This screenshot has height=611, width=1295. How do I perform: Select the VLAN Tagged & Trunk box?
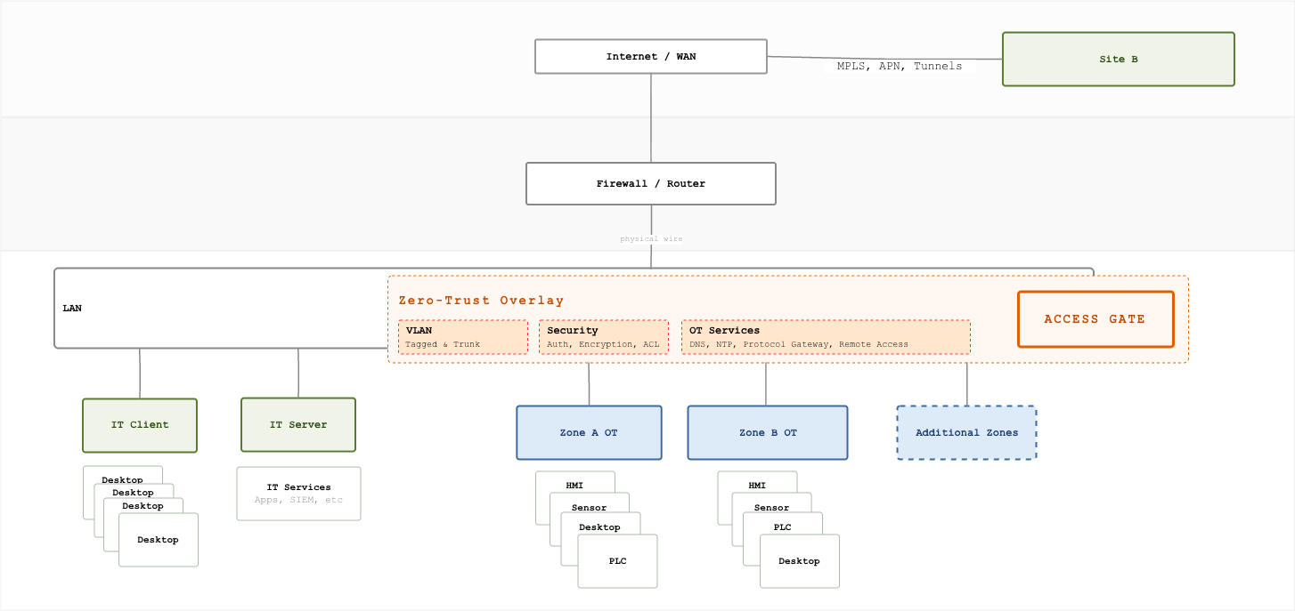coord(463,337)
